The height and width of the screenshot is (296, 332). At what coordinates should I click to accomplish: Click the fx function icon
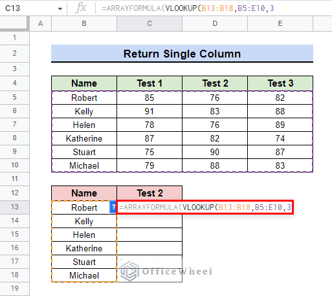[x=81, y=8]
